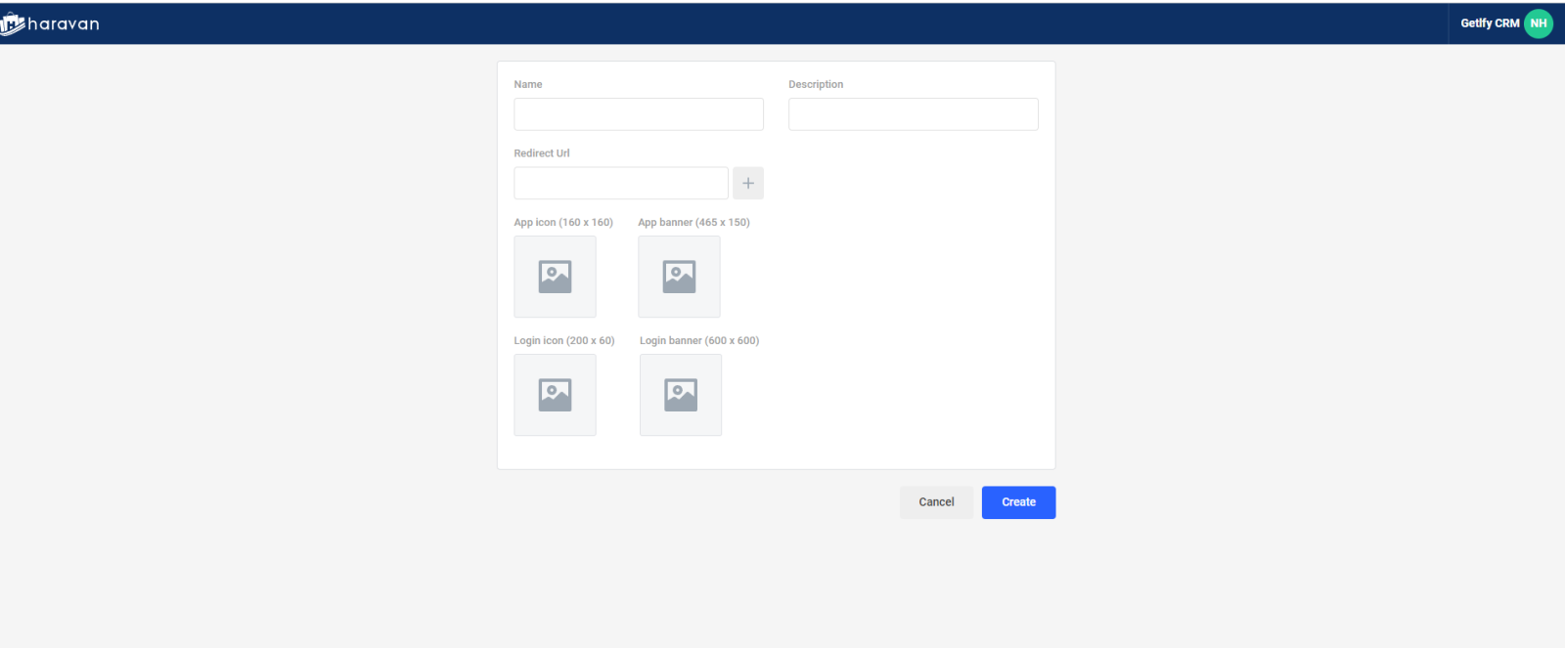
Task: Click the App banner (465 x 150) label
Action: [693, 222]
